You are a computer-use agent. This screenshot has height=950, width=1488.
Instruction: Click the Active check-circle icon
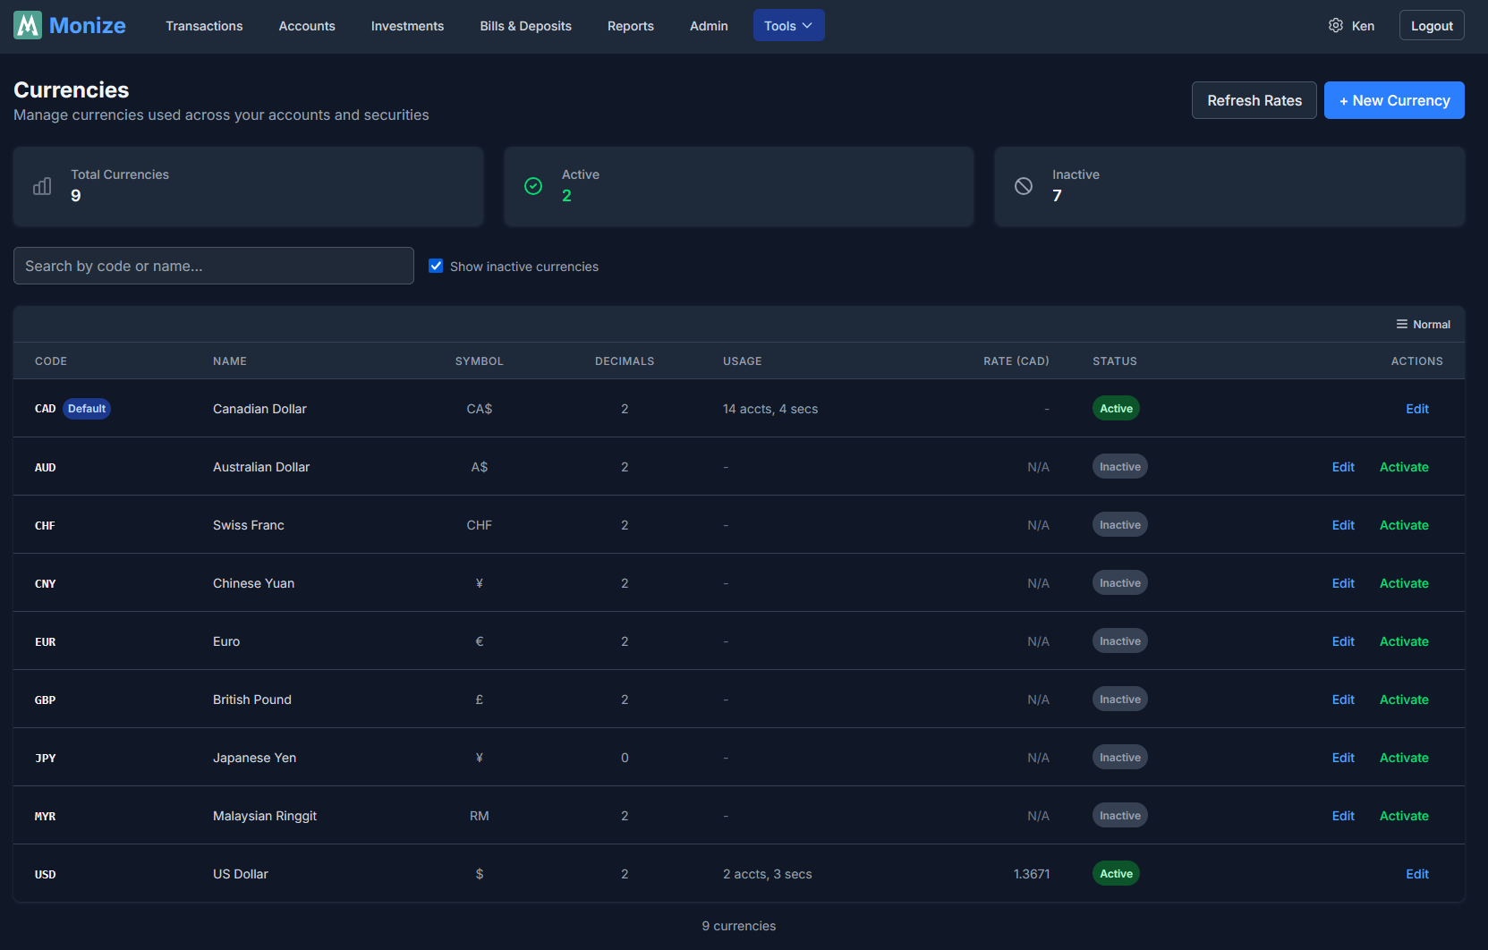click(x=533, y=186)
